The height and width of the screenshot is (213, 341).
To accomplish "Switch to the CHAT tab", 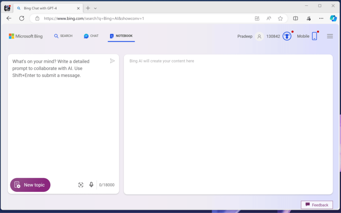I will click(91, 36).
